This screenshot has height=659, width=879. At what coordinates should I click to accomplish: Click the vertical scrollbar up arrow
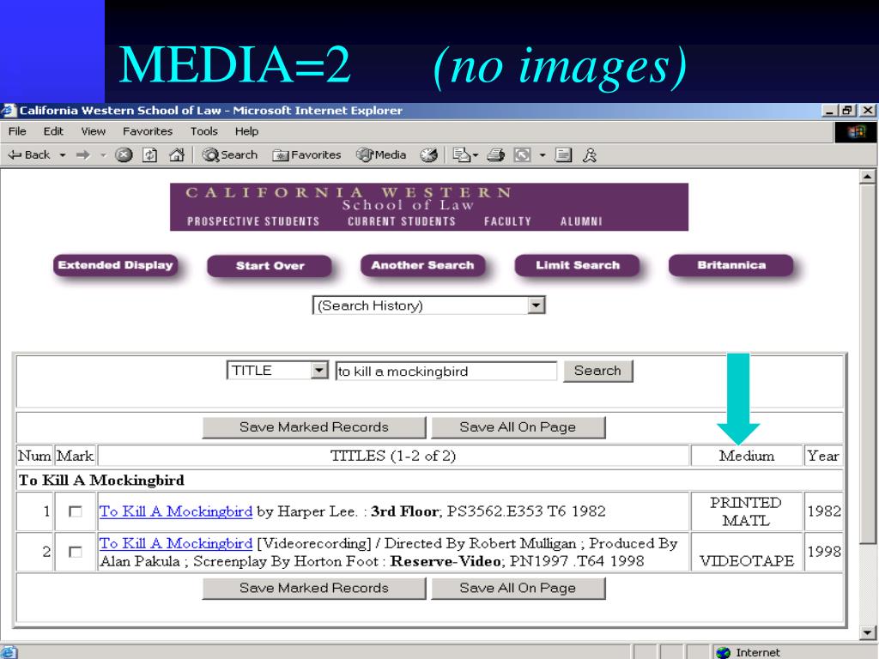coord(867,177)
